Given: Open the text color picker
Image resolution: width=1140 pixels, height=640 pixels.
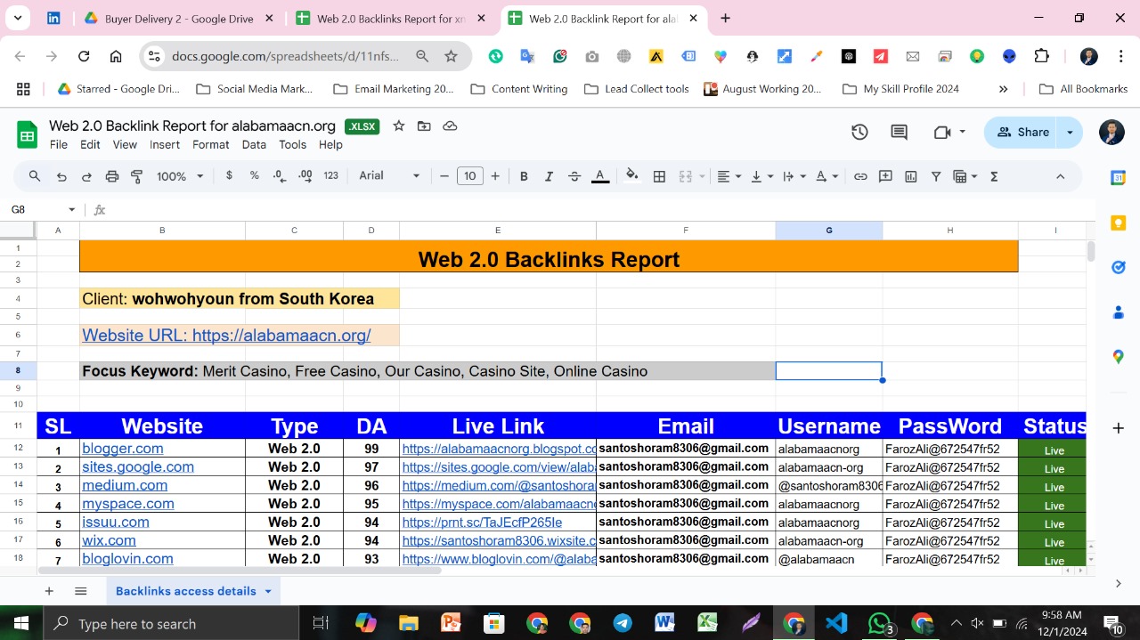Looking at the screenshot, I should pos(600,176).
